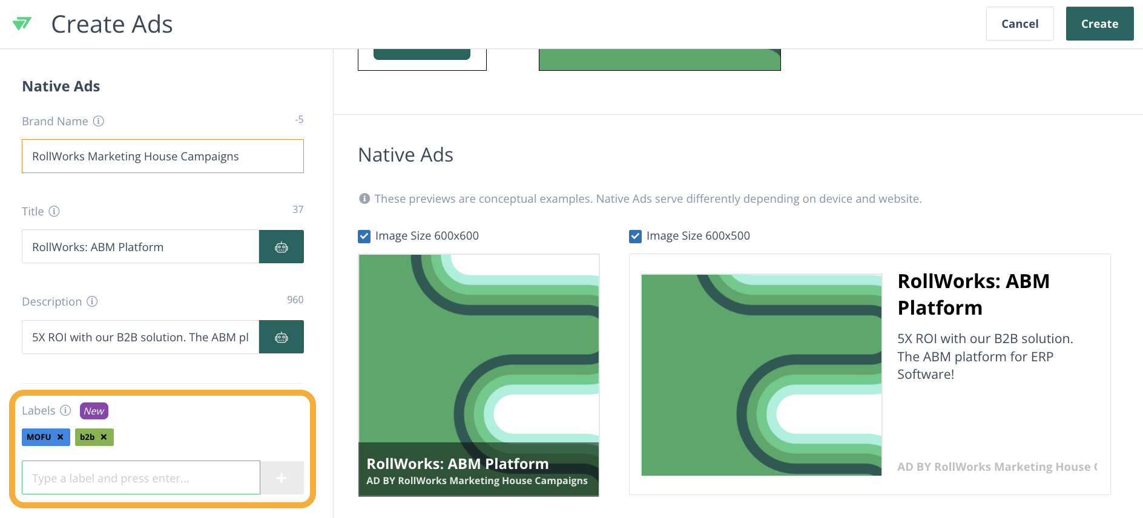Uncheck Image Size 600x600 checkbox
Screen dimensions: 1143x518
click(x=364, y=236)
